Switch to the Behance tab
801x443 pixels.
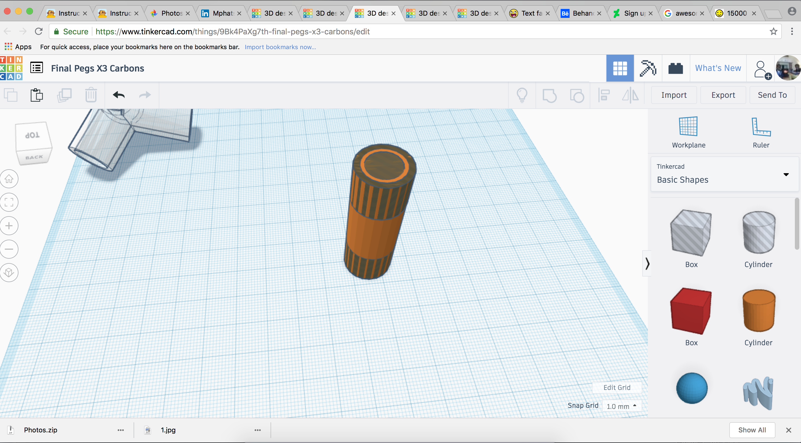(x=582, y=13)
